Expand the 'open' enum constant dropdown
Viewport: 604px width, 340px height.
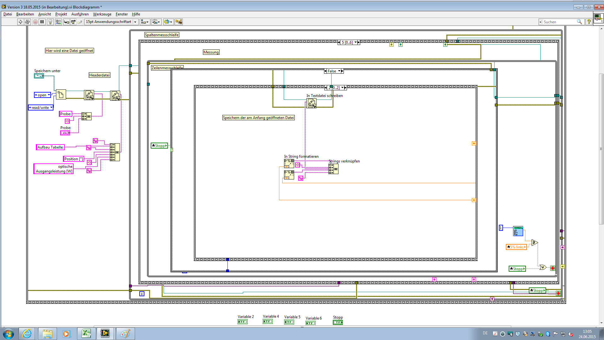(x=49, y=95)
